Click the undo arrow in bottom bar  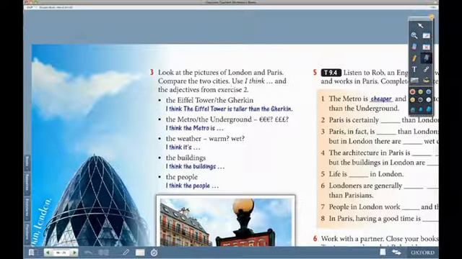88,253
